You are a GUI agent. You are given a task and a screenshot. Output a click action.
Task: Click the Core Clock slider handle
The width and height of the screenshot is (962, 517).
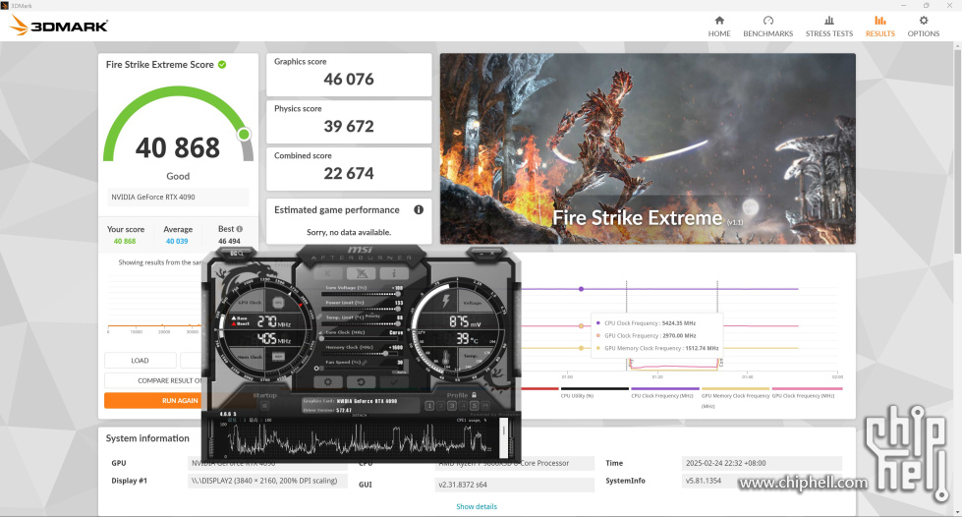pos(321,338)
